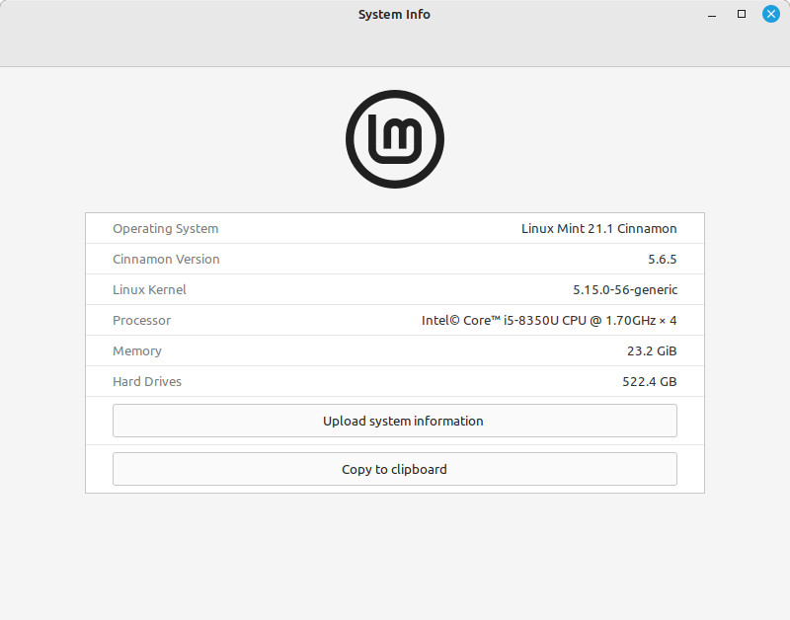Viewport: 790px width, 620px height.
Task: Click the Upload system information button
Action: [394, 421]
